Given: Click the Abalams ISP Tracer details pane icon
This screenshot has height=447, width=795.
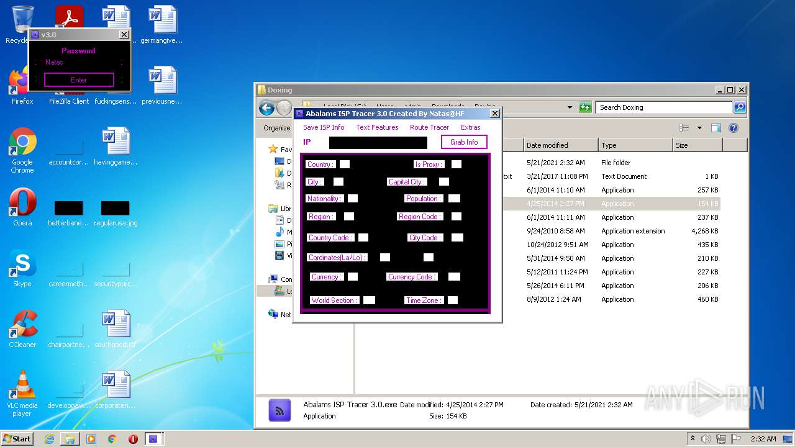Looking at the screenshot, I should [279, 410].
